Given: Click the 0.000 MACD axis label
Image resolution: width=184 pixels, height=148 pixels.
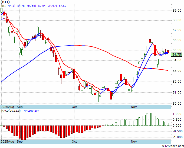Looking at the screenshot, I should 177,126.
